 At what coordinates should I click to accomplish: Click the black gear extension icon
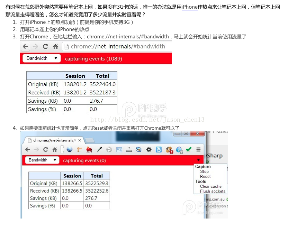[149, 150]
